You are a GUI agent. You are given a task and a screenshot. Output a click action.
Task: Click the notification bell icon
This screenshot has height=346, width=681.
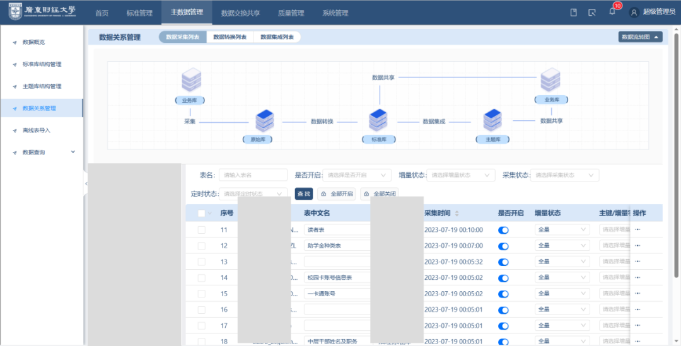tap(612, 12)
